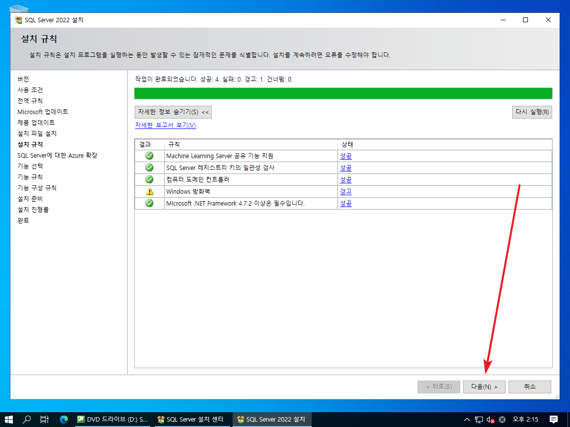Select the 기능 선택 step in the sidebar
570x427 pixels.
(30, 166)
